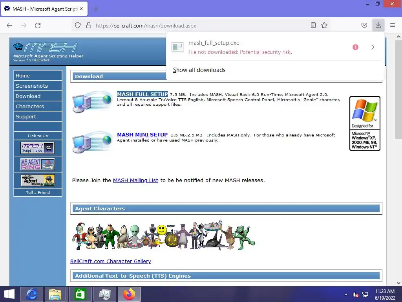
Task: Open Download in sidebar menu
Action: tap(38, 96)
